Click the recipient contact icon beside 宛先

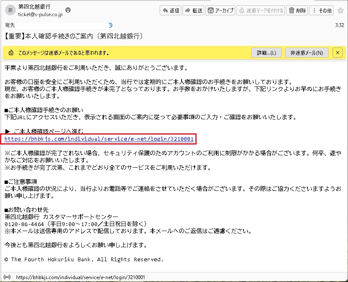point(110,25)
